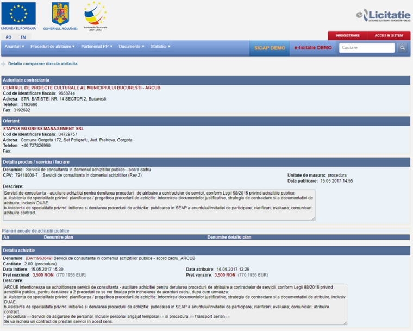
Task: Click the Detaliu cumparare directa atribuita breadcrumb
Action: pyautogui.click(x=43, y=64)
